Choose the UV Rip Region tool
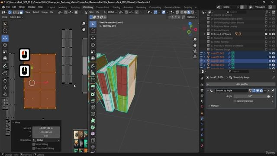This screenshot has width=277, height=156. [5, 73]
